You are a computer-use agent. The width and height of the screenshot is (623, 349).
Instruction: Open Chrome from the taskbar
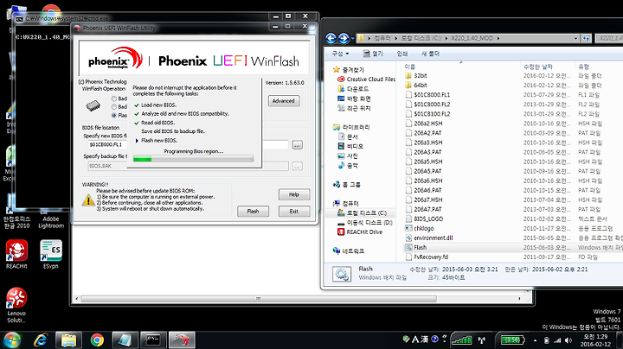[x=97, y=340]
